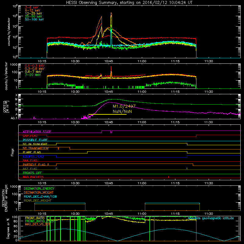This screenshot has width=244, height=244.
Task: Click the M1.0/2497 flare annotation
Action: [x=124, y=106]
